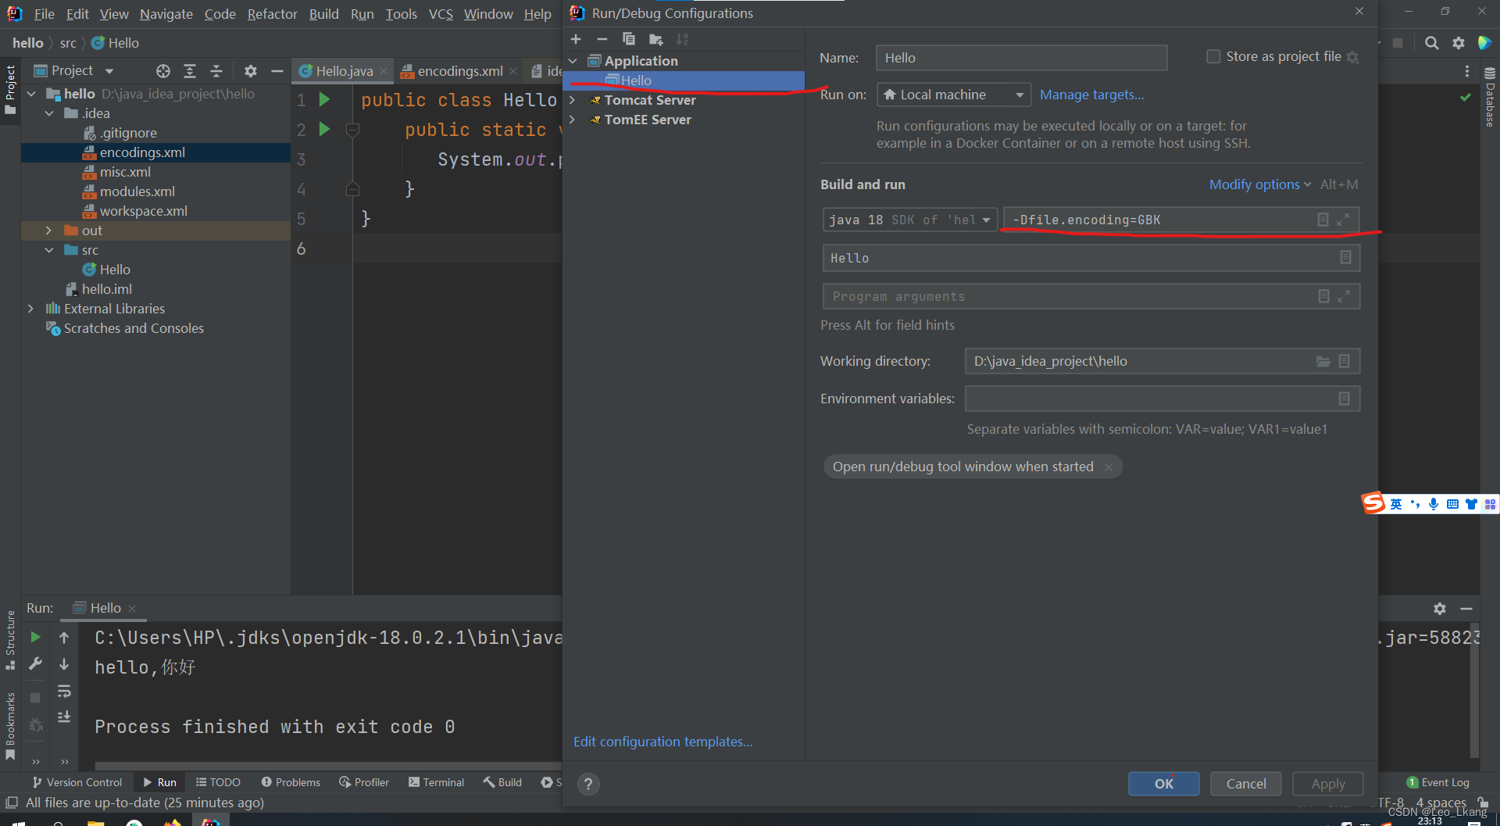
Task: Open Problems tool window tab
Action: tap(291, 782)
